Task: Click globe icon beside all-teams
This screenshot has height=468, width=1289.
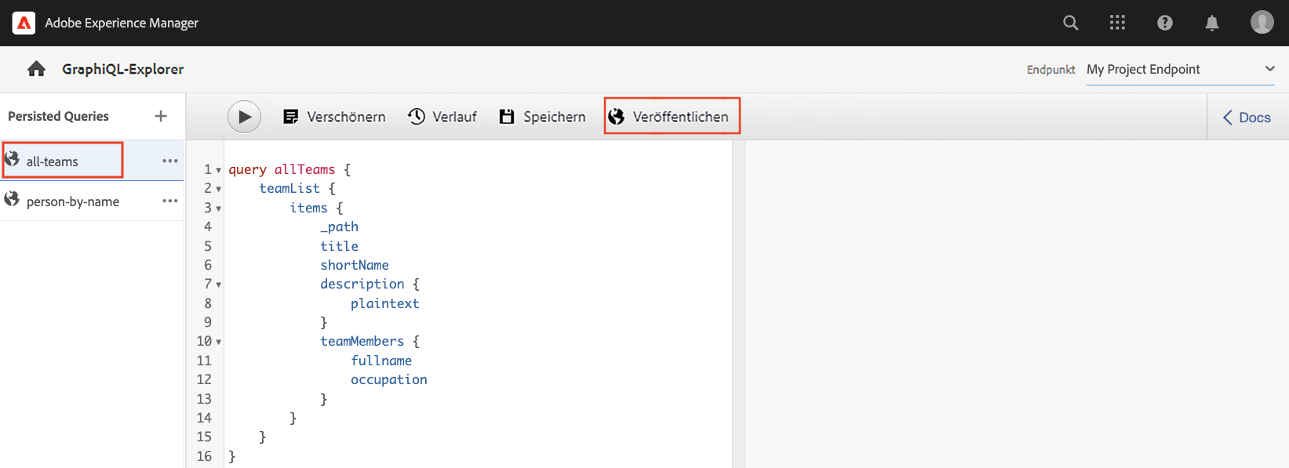Action: [x=12, y=159]
